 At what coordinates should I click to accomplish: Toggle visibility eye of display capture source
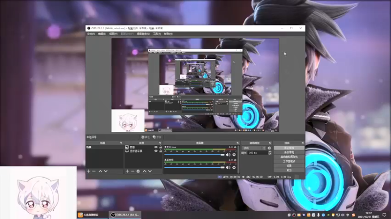tap(156, 151)
